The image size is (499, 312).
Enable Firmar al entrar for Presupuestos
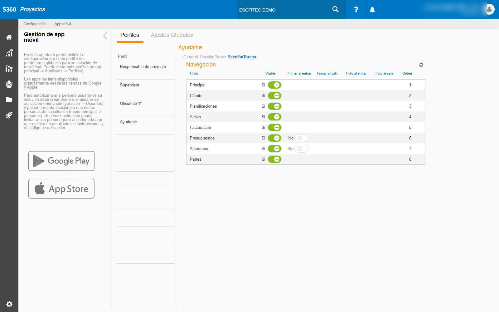coord(301,138)
